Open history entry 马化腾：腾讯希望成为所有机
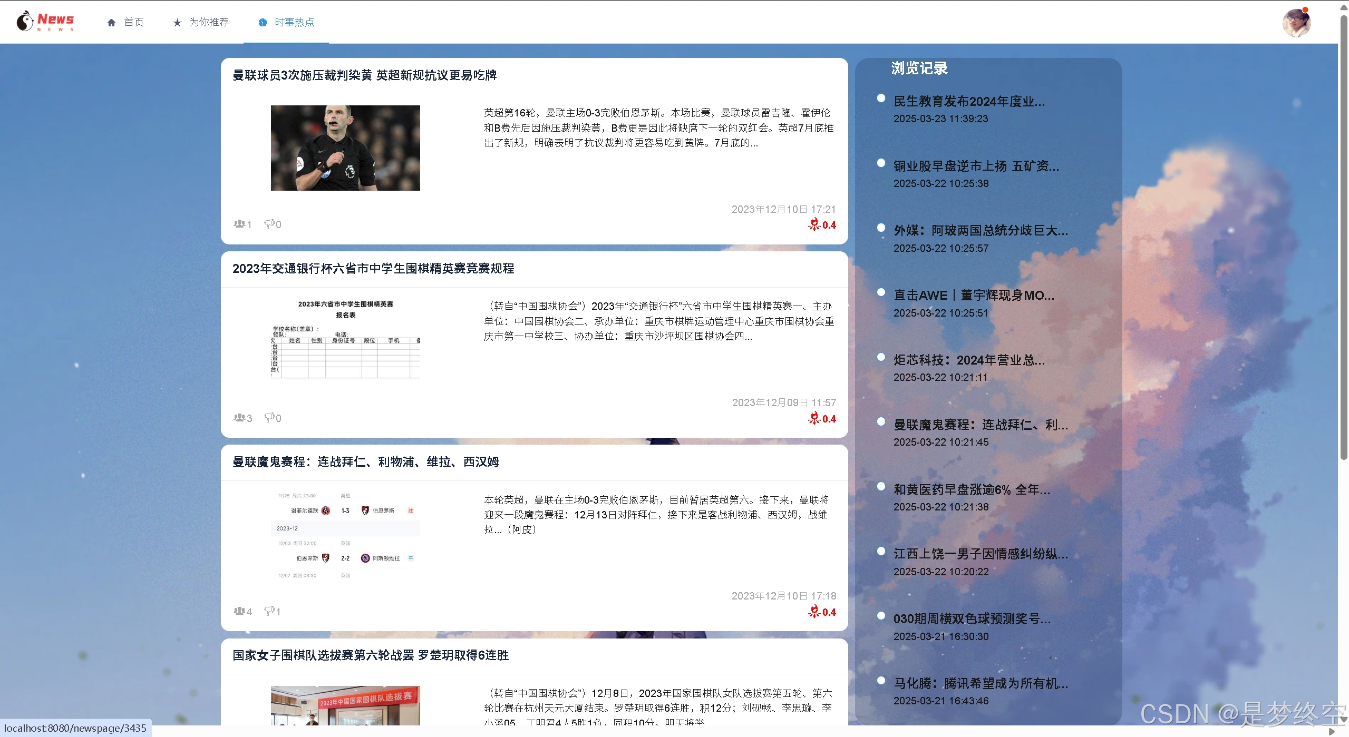The image size is (1349, 737). pos(980,683)
